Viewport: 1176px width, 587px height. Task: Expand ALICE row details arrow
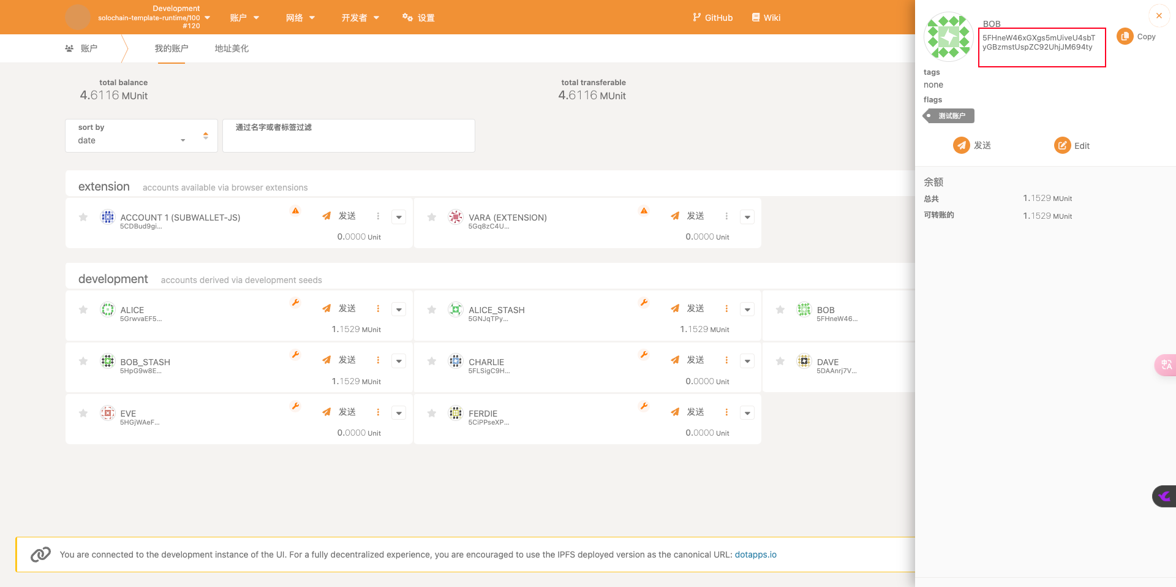coord(399,309)
